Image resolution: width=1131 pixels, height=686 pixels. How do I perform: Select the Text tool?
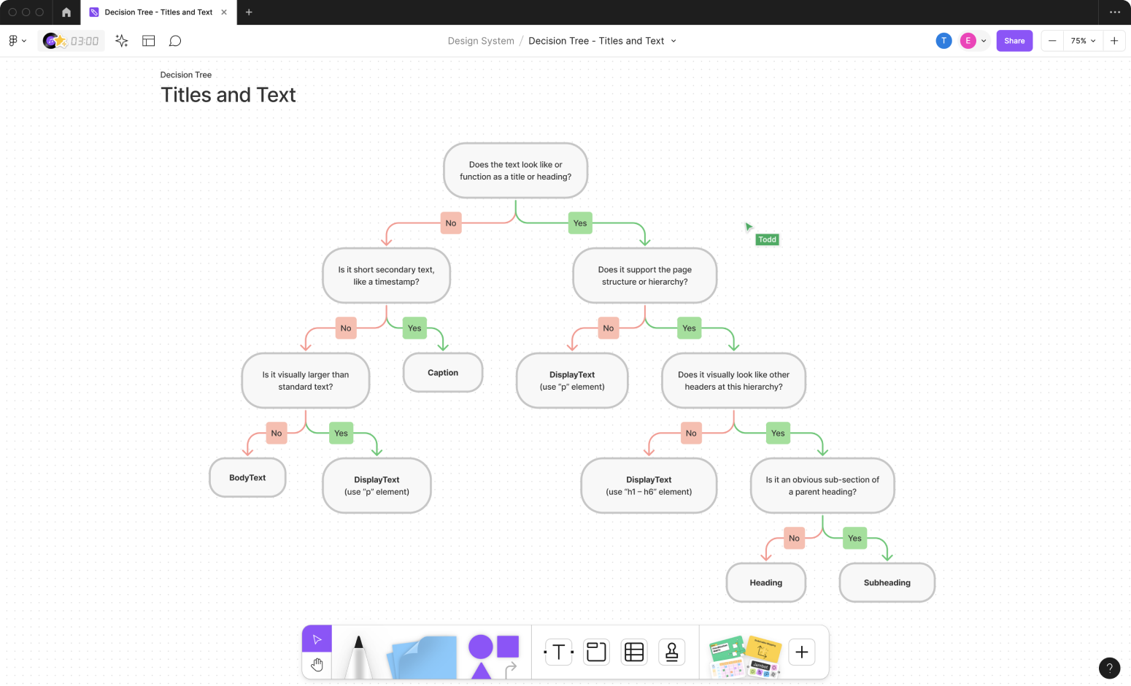559,652
